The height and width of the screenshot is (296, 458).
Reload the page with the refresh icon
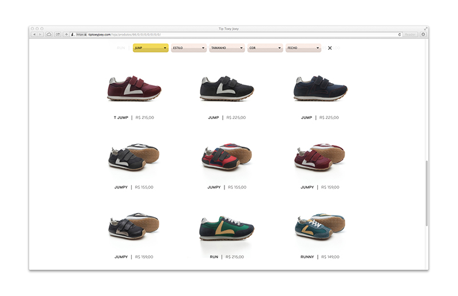pos(399,34)
